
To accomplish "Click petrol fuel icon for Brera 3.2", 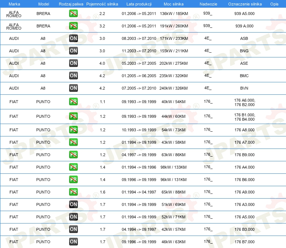I will (x=73, y=26).
